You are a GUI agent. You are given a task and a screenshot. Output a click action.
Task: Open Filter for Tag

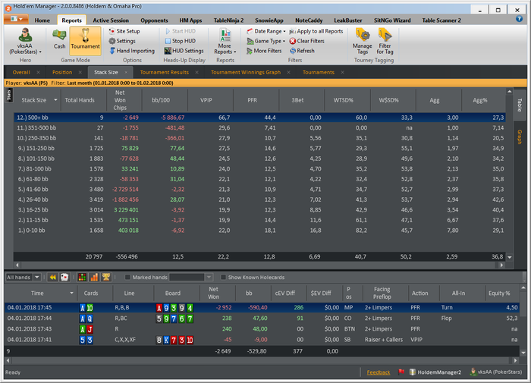pyautogui.click(x=385, y=41)
